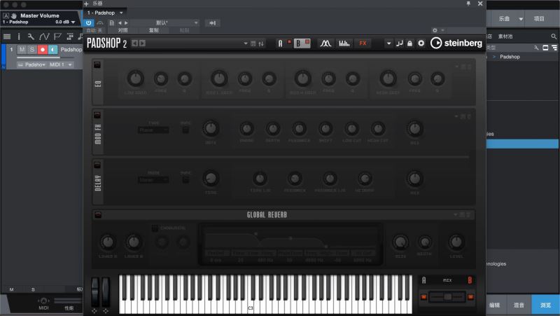Open the track list menu icon
Screen dimensions: 560x316
point(7,36)
